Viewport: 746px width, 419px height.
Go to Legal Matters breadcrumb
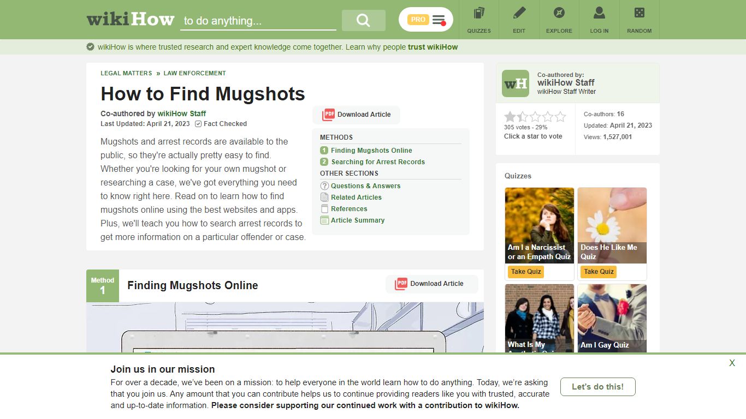point(126,73)
